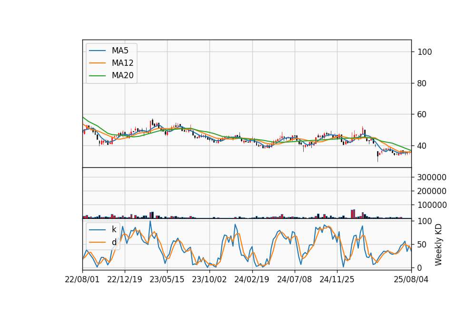The width and height of the screenshot is (457, 329).
Task: Click the d legend label in KD panel
Action: pos(114,242)
